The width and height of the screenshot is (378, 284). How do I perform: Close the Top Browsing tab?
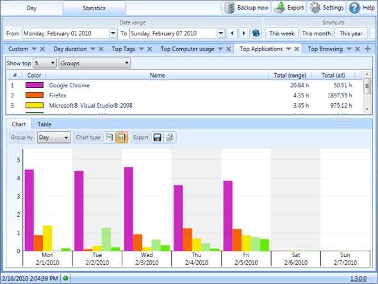(357, 49)
